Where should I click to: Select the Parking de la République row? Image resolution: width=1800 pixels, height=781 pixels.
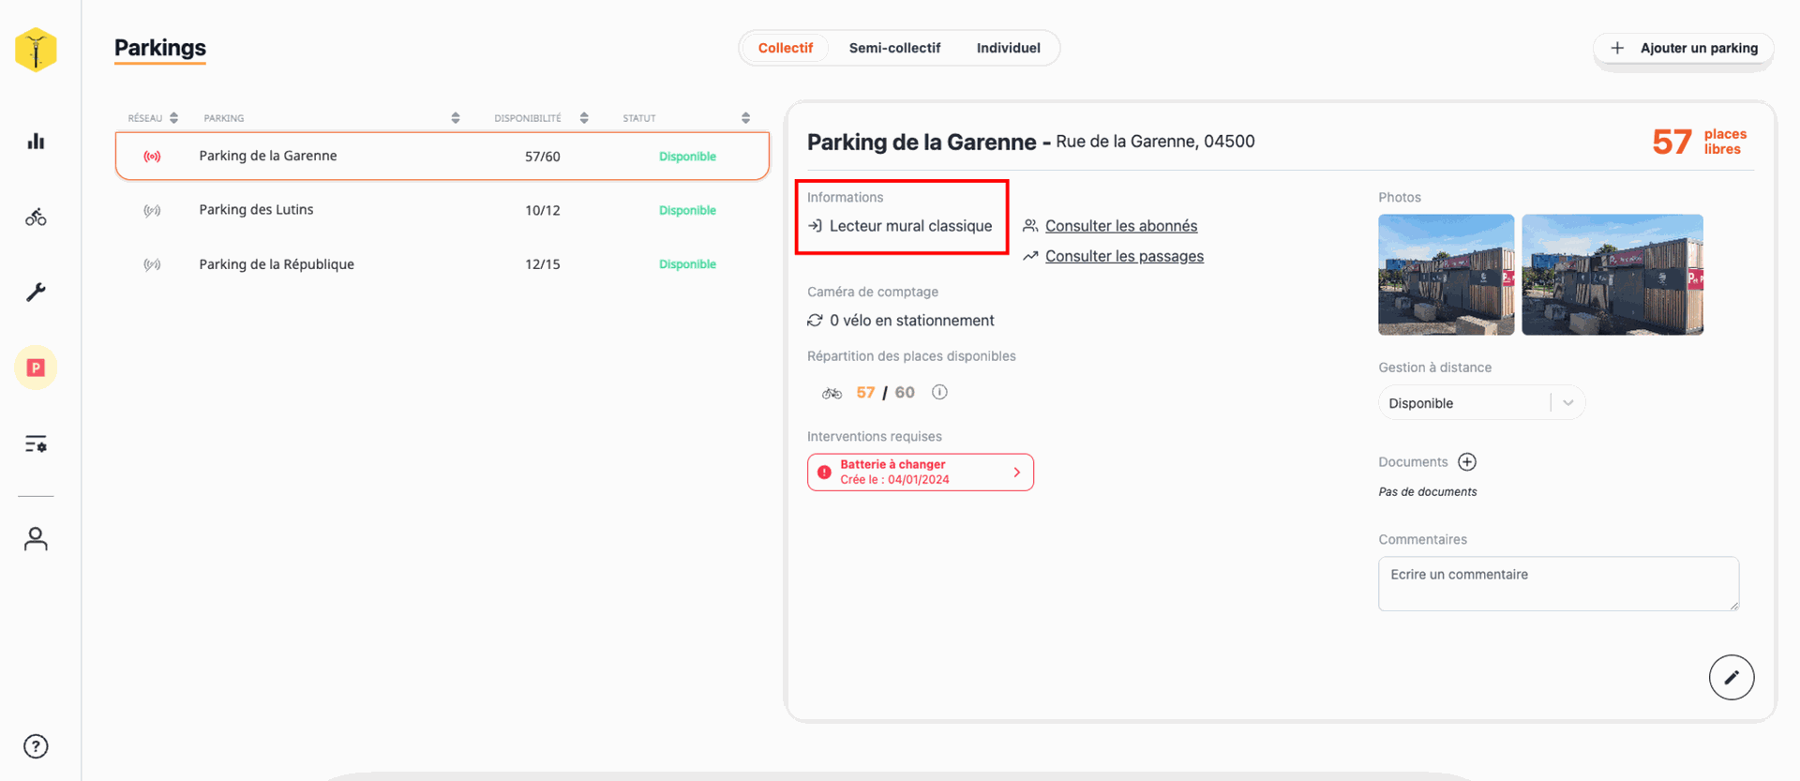(442, 264)
